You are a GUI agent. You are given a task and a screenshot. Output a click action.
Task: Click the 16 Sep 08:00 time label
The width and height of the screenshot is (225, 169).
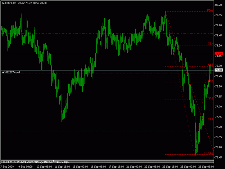point(98,166)
